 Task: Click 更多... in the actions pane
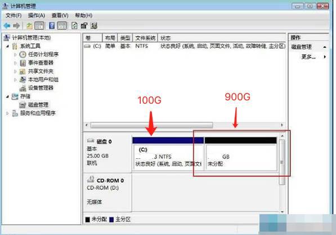click(308, 57)
